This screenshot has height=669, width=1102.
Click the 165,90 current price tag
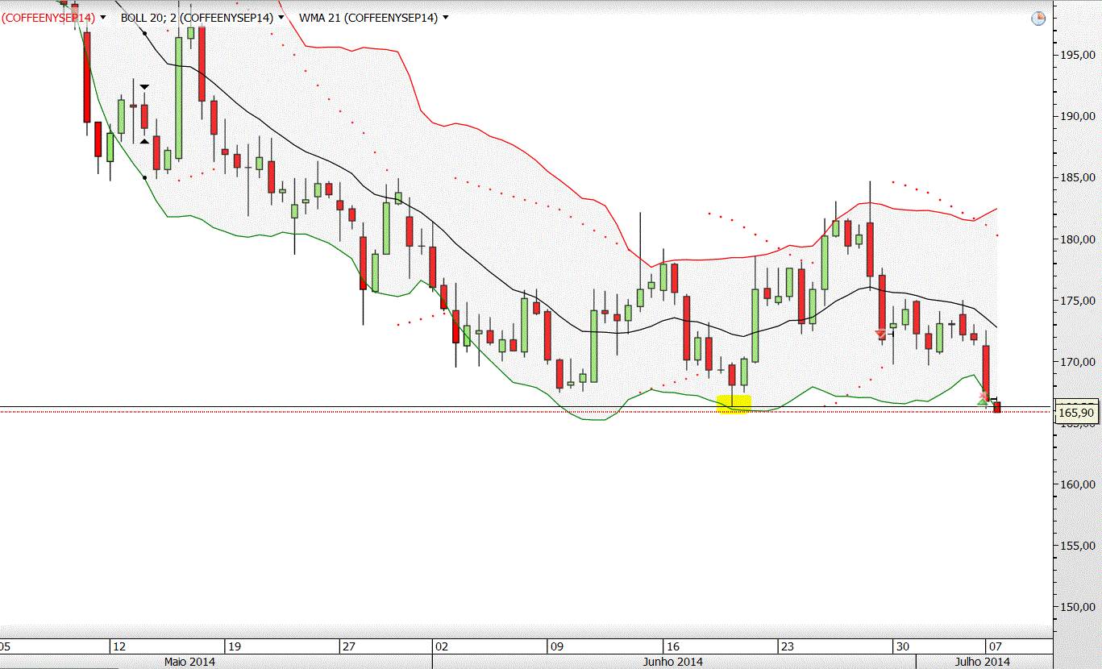[1076, 413]
